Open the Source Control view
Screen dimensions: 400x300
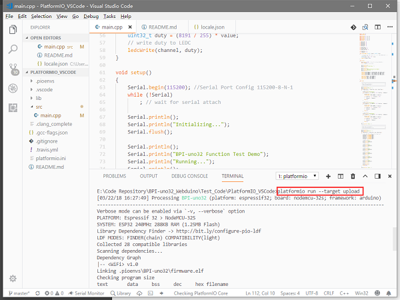coord(13,68)
